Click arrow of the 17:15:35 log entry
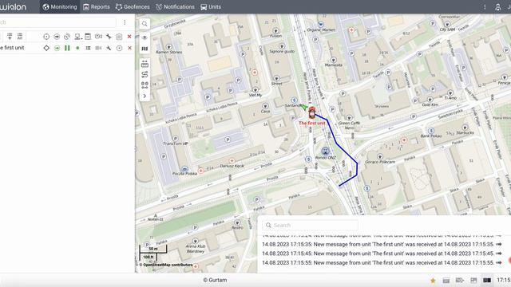The width and height of the screenshot is (511, 287). tap(499, 245)
